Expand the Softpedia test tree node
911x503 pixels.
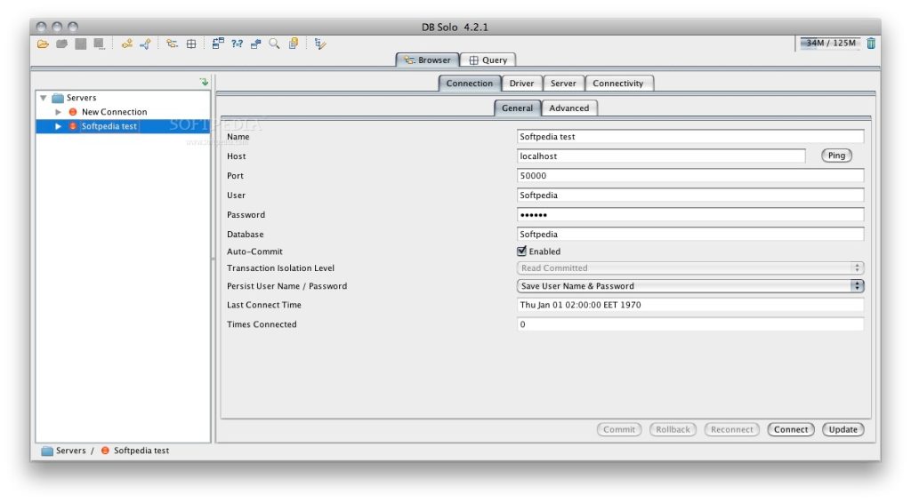point(59,126)
